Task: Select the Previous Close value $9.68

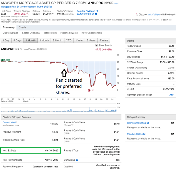Action: (x=172, y=51)
